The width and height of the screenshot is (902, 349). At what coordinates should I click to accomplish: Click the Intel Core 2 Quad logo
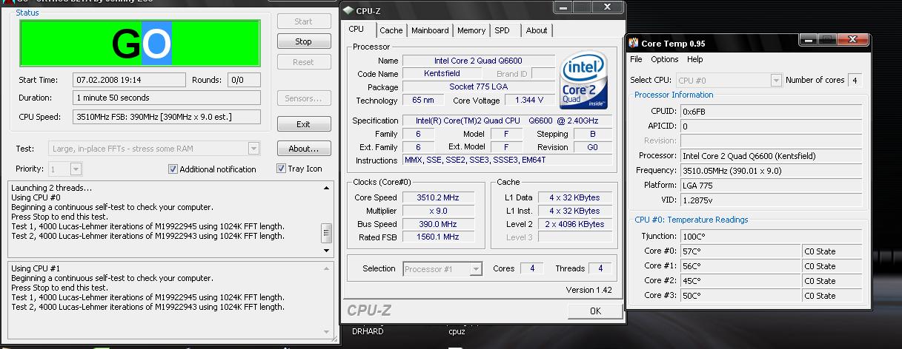(x=584, y=78)
